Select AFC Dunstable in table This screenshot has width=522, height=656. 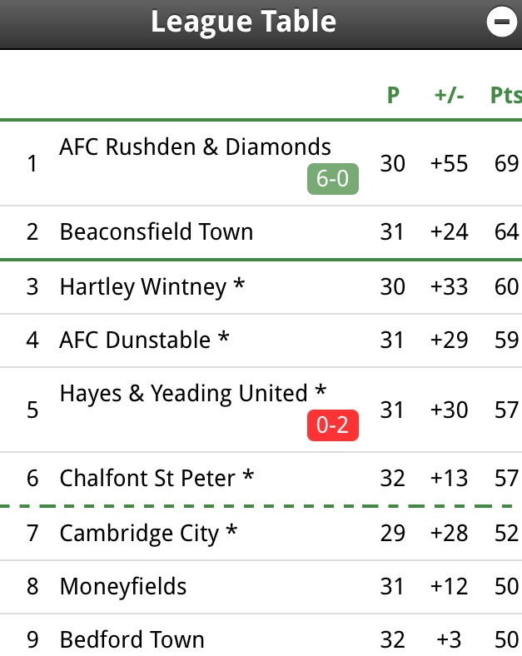[145, 340]
